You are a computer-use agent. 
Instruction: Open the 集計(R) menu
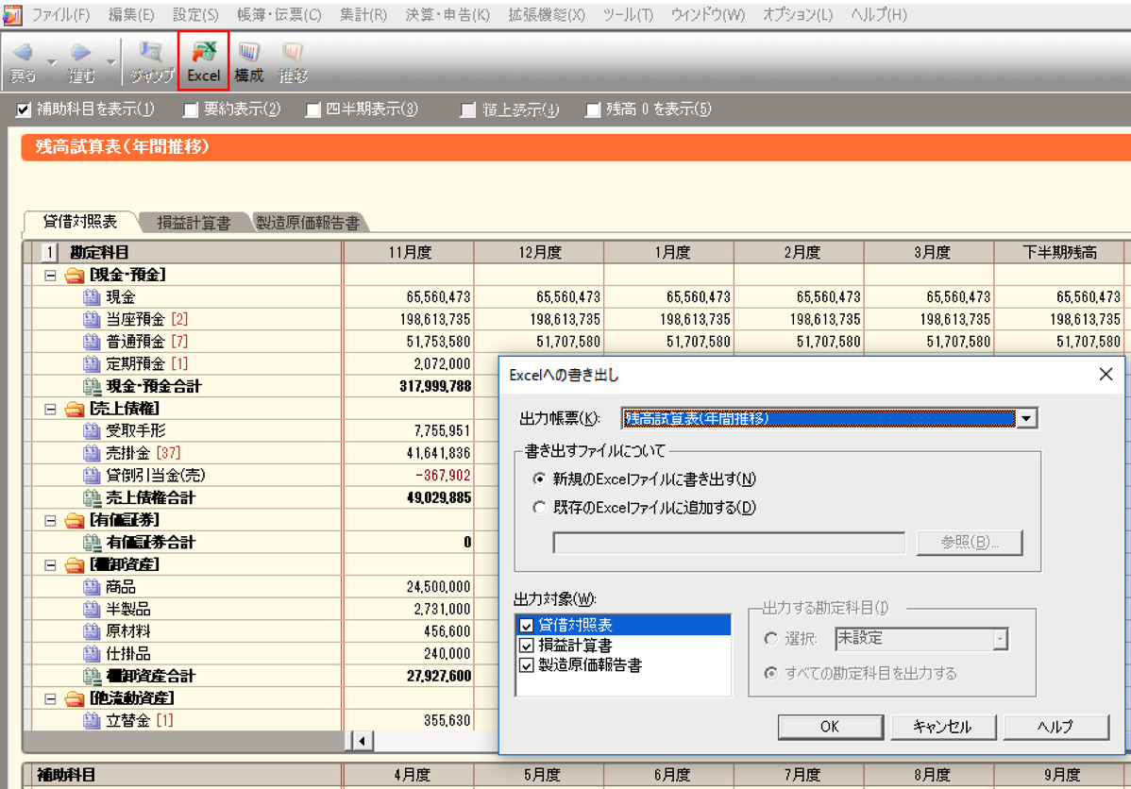pos(363,15)
